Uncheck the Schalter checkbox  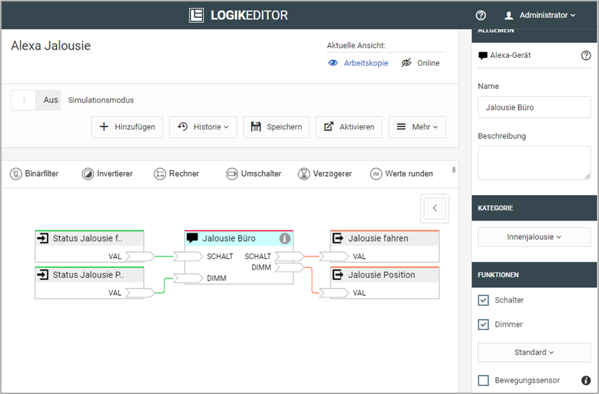[x=483, y=300]
